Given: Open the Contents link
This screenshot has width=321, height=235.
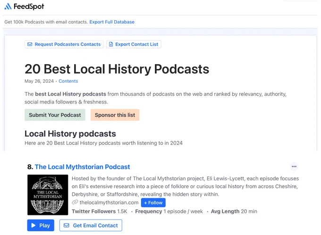Looking at the screenshot, I should [68, 81].
